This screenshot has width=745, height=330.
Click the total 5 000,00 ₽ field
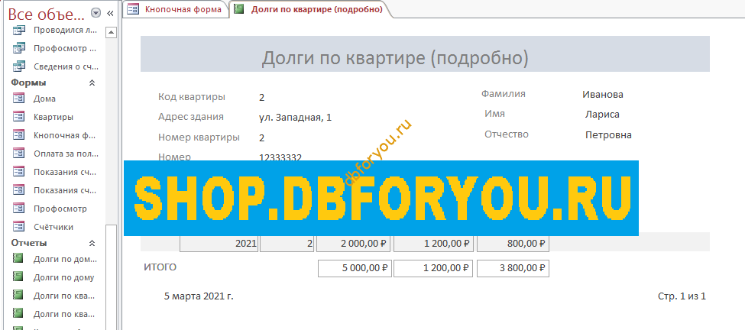pos(354,268)
